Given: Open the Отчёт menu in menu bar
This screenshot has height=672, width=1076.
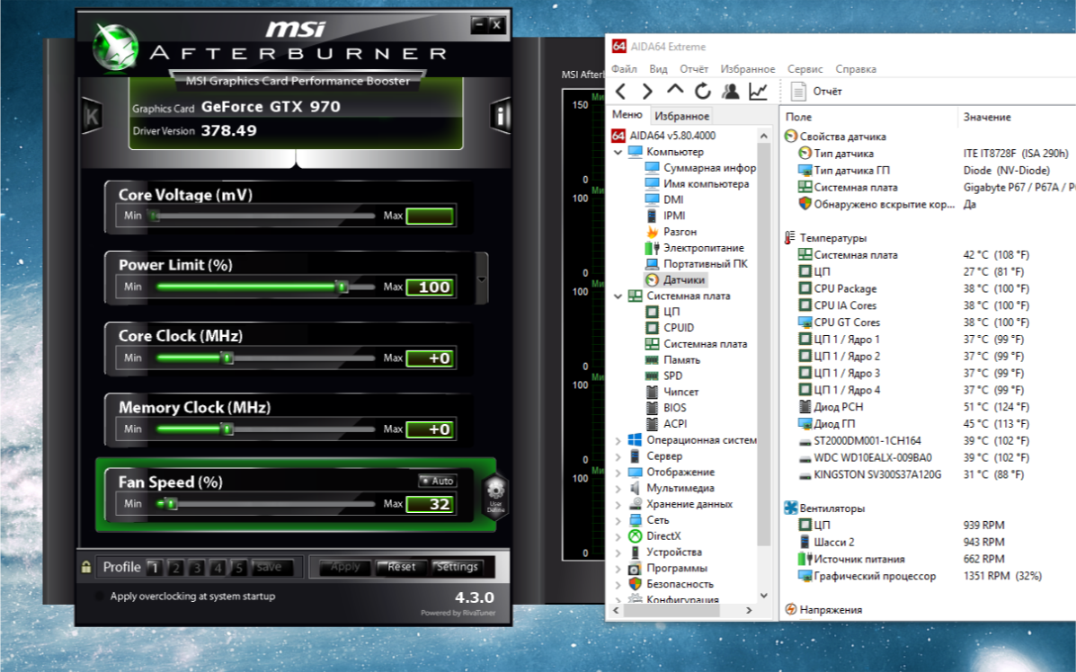Looking at the screenshot, I should [x=694, y=68].
